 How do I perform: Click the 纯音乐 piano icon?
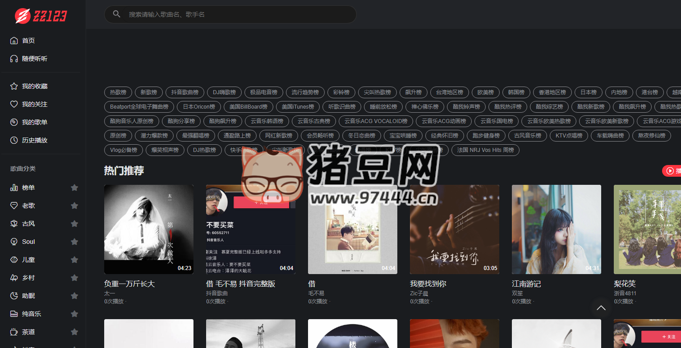tap(14, 314)
